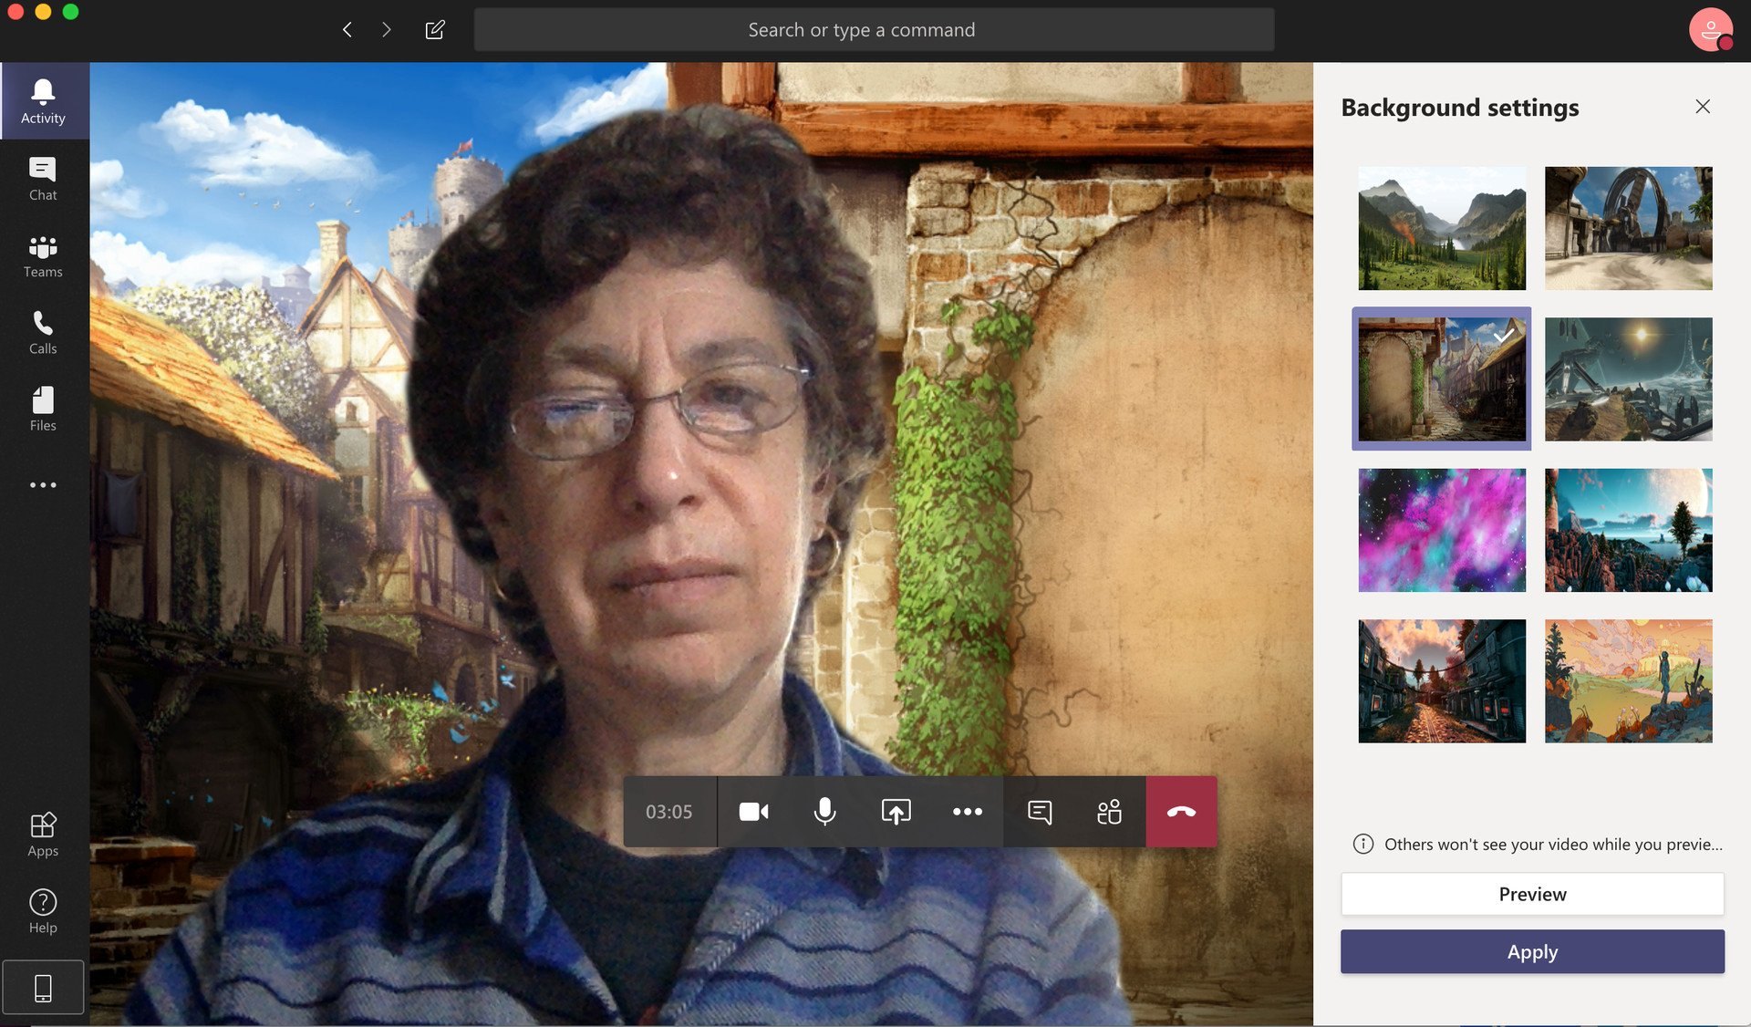
Task: Select the purple galaxy background
Action: (x=1441, y=529)
